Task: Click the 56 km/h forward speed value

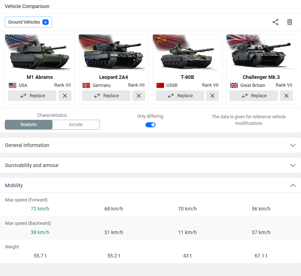Action: tap(261, 209)
